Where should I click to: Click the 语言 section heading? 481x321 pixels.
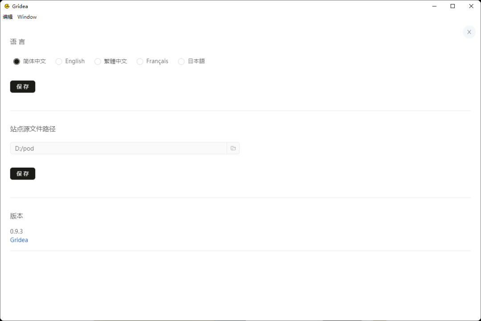click(x=17, y=41)
